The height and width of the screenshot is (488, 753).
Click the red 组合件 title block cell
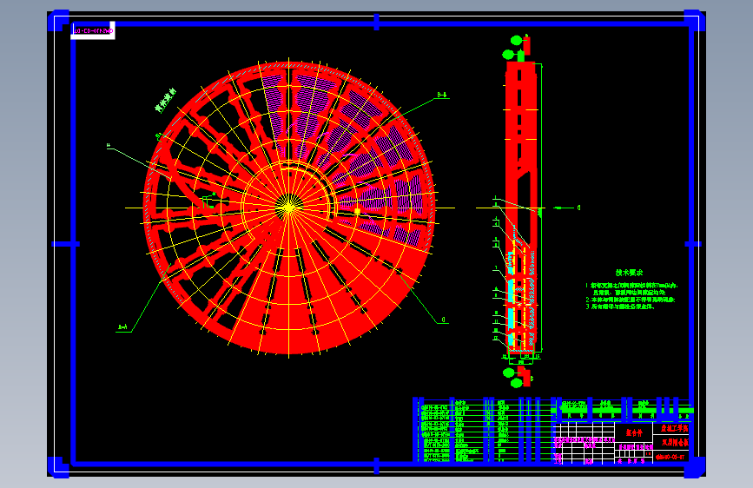pos(634,432)
